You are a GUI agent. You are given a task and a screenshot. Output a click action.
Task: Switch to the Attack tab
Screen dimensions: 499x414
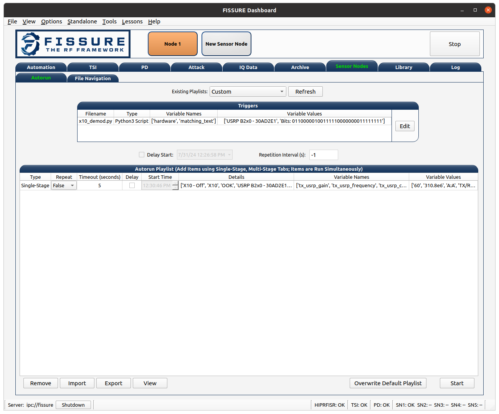tap(197, 67)
